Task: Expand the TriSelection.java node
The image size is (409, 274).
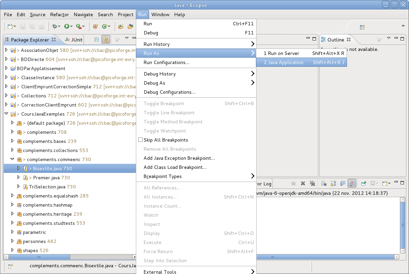Action: click(19, 187)
